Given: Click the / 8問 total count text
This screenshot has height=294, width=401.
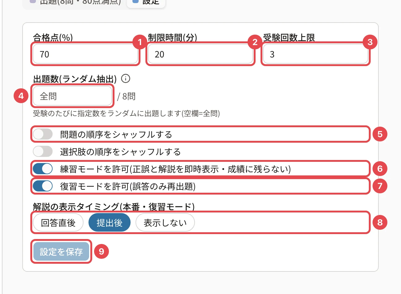Looking at the screenshot, I should (x=126, y=96).
